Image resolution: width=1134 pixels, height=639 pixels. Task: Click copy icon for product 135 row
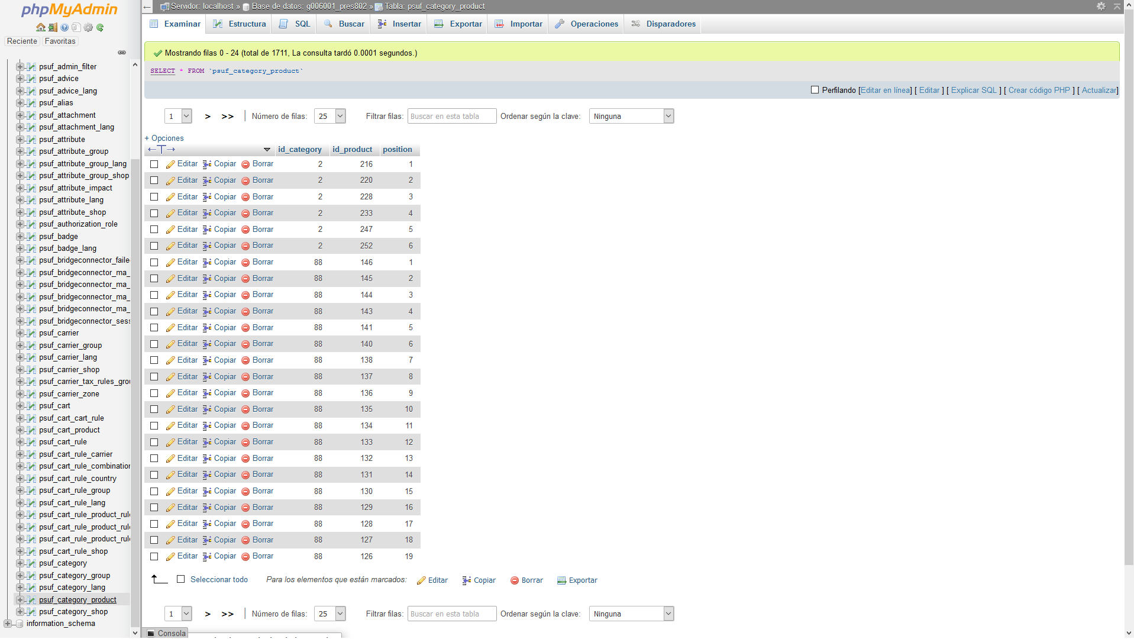[x=207, y=409]
